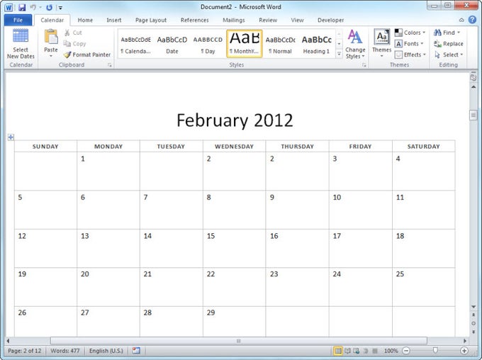Click the ruler toggle icon above scrollbar

[x=473, y=77]
